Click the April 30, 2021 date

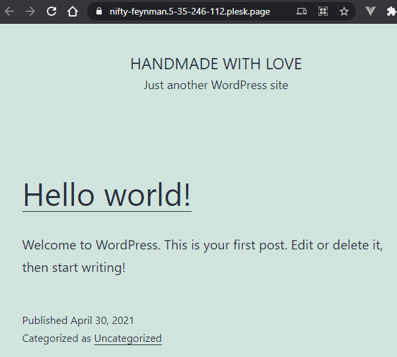pos(102,321)
